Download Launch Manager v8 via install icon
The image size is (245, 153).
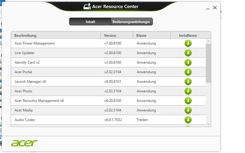tap(188, 82)
